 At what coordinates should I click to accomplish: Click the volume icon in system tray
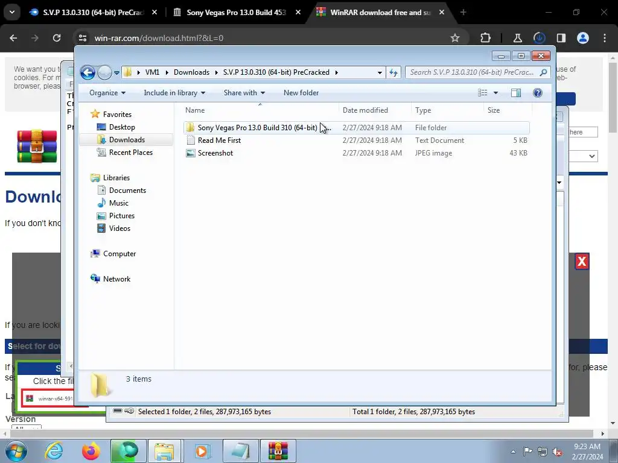(x=557, y=452)
